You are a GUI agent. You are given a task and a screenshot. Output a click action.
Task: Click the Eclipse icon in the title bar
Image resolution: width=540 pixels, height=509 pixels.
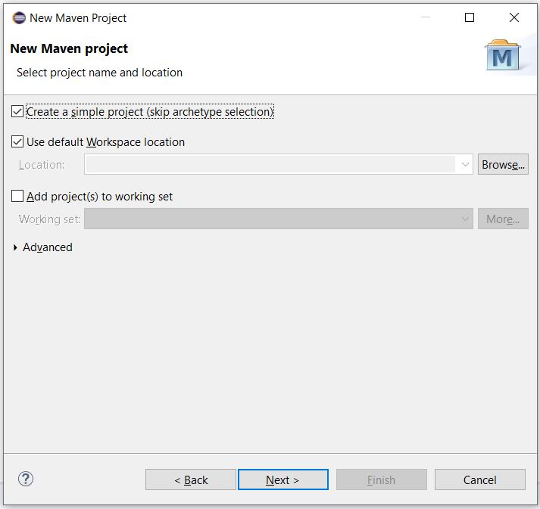pyautogui.click(x=19, y=17)
